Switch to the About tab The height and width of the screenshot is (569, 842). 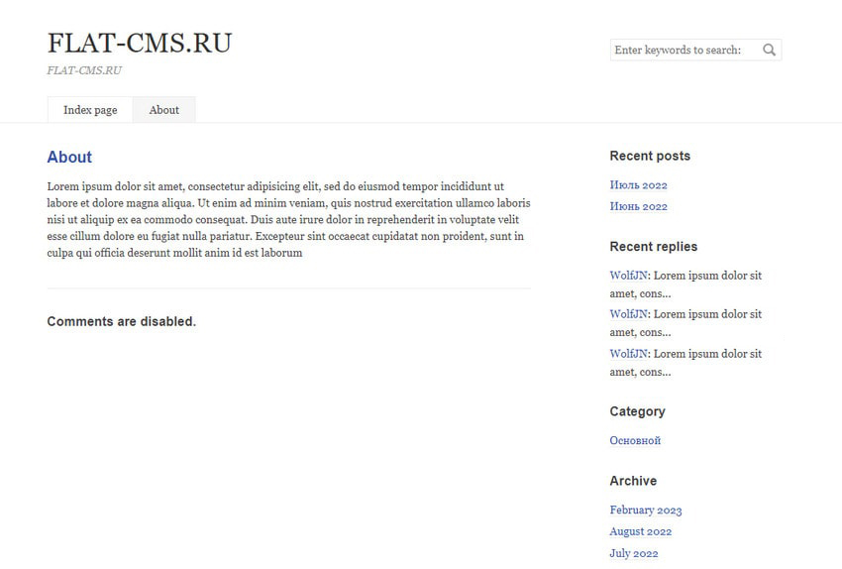click(x=163, y=110)
